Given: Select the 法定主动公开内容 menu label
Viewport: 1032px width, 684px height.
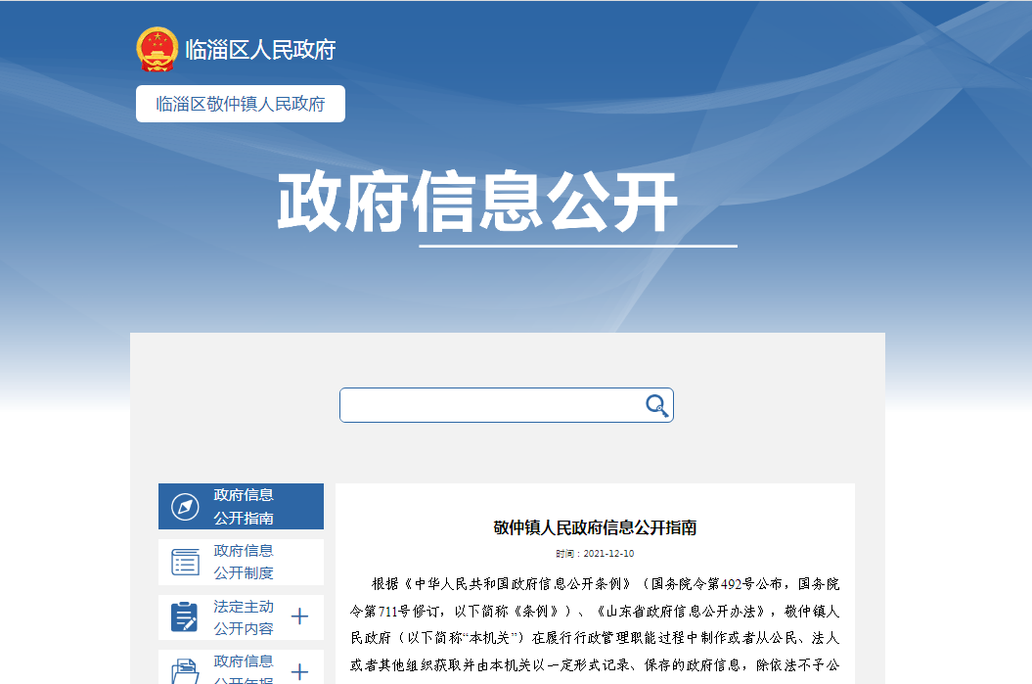Looking at the screenshot, I should 244,617.
